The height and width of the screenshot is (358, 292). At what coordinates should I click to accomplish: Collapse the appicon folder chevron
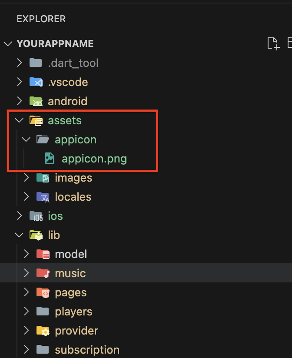tap(26, 139)
